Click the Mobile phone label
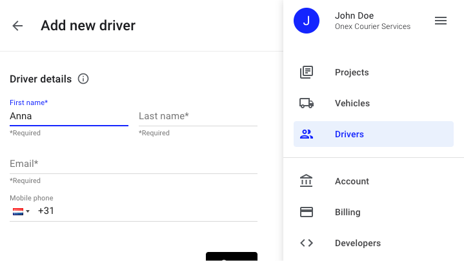Image resolution: width=464 pixels, height=261 pixels. pyautogui.click(x=32, y=198)
